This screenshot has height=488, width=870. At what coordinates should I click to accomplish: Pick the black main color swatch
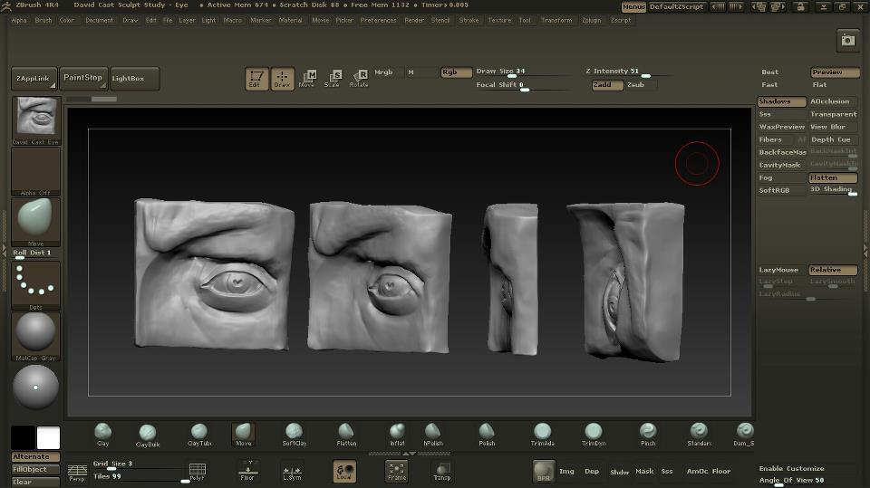(24, 437)
